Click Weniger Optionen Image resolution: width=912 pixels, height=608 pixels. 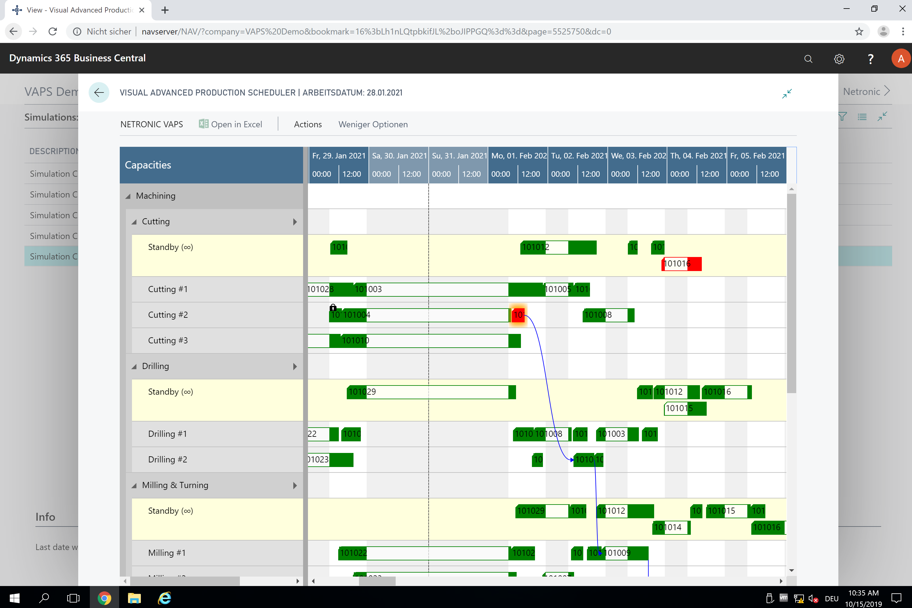click(373, 125)
